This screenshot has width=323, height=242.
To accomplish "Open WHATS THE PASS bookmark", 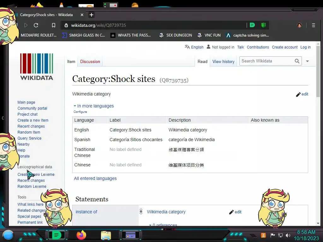I will (x=131, y=35).
